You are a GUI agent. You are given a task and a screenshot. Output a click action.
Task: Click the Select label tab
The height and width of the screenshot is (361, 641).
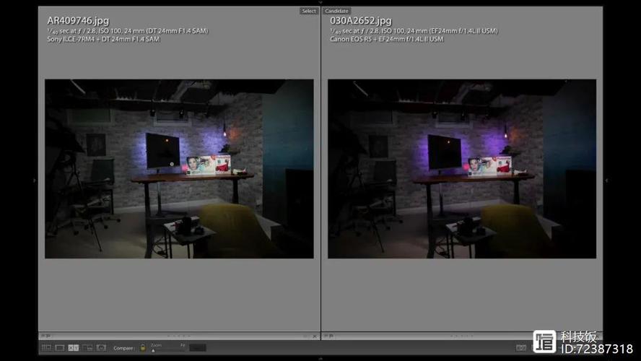(309, 11)
